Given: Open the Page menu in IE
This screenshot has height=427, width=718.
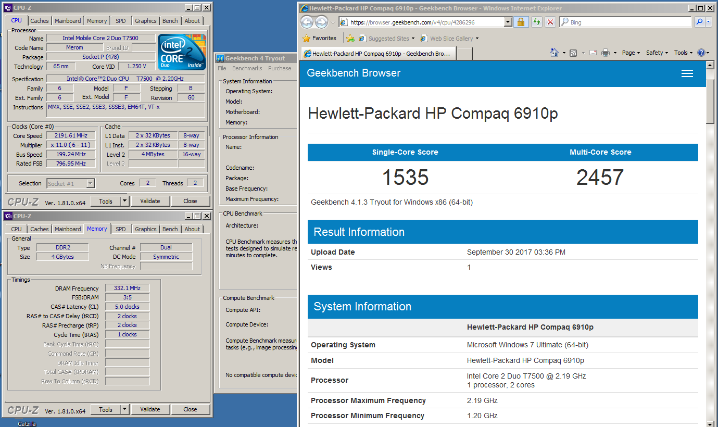Looking at the screenshot, I should 631,53.
